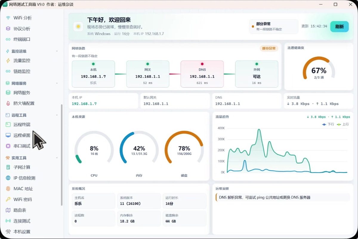Click the 本机 IP 192.168.1.7 card
The image size is (358, 239).
pos(103,101)
